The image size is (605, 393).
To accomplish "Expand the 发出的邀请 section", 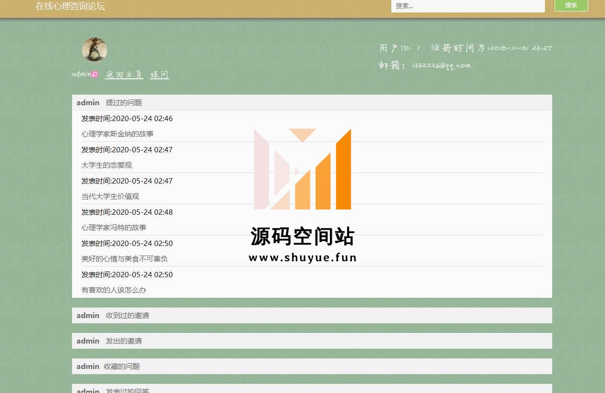I will (x=312, y=341).
